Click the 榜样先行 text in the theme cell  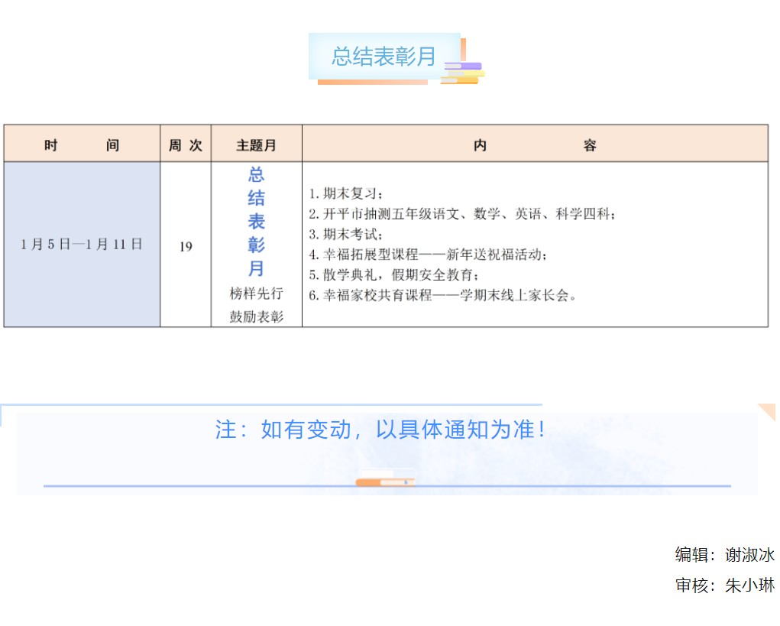click(256, 294)
